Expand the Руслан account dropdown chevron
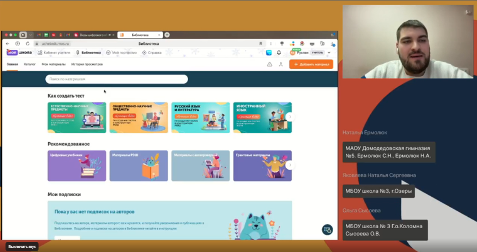Image resolution: width=477 pixels, height=252 pixels. tap(329, 53)
